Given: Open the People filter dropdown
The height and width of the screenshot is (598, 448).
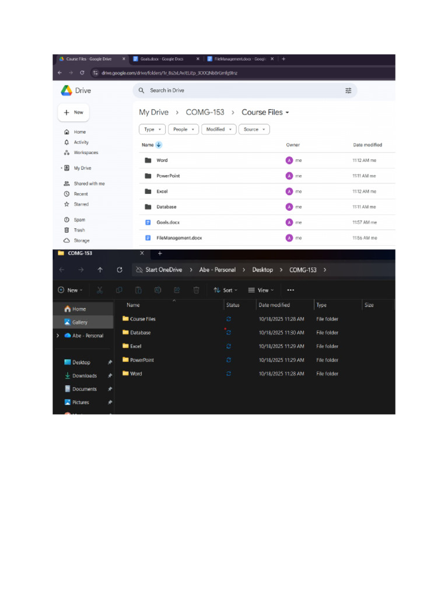Looking at the screenshot, I should tap(184, 129).
